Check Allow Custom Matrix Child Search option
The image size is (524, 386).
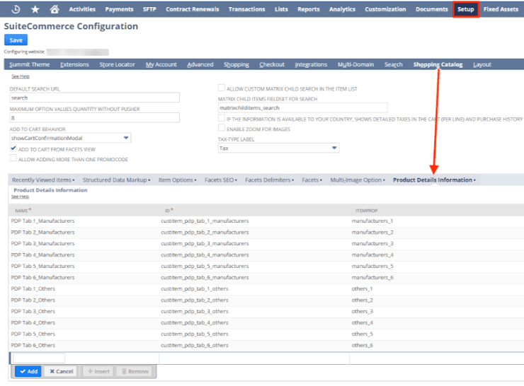[x=221, y=88]
